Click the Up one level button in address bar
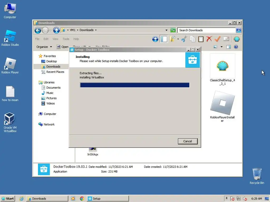This screenshot has width=270, height=202. 56,31
